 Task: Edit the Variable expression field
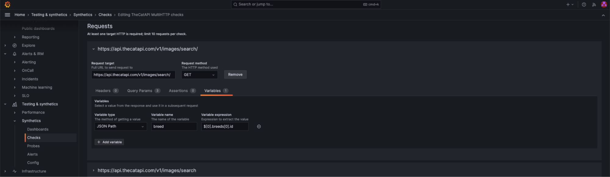click(225, 126)
